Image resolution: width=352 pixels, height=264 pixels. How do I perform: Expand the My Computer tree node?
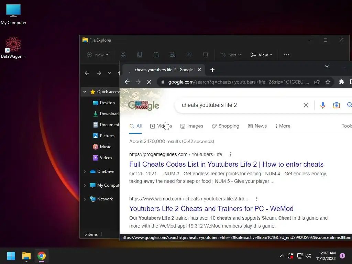click(x=85, y=185)
